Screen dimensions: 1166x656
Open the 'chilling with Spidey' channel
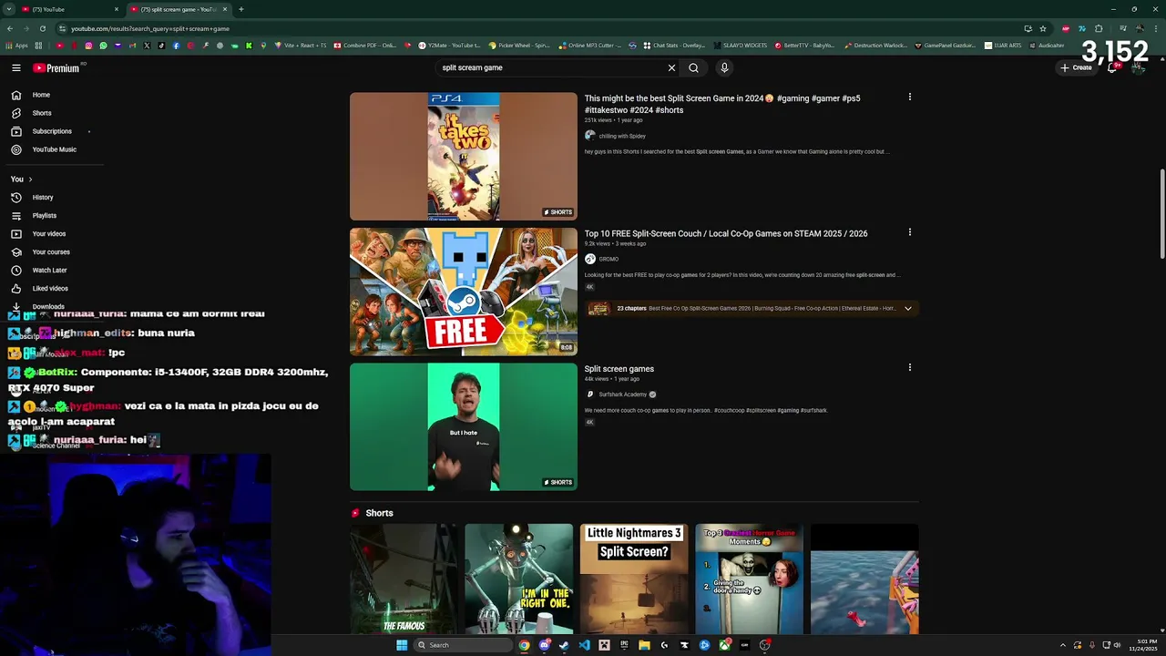(622, 136)
